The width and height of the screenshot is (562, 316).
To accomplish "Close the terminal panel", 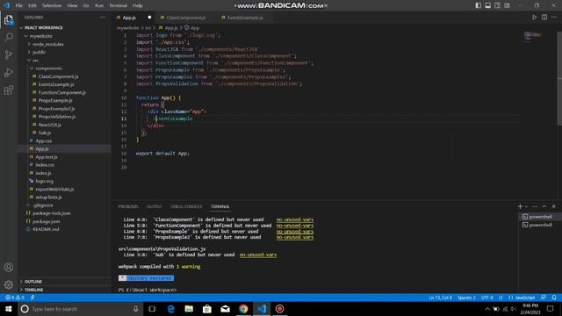I will [553, 206].
